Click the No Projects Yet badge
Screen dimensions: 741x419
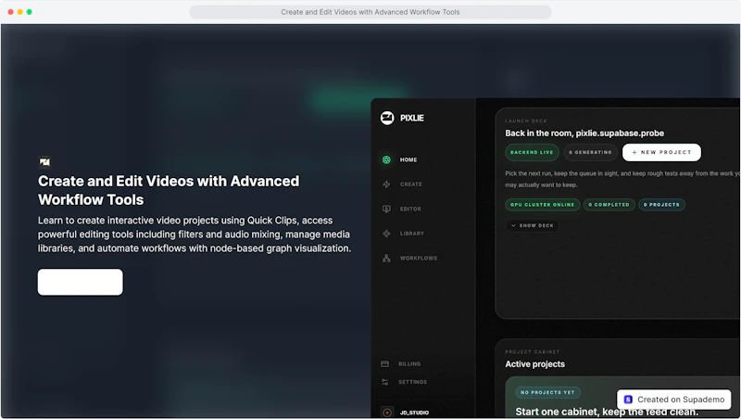point(547,392)
